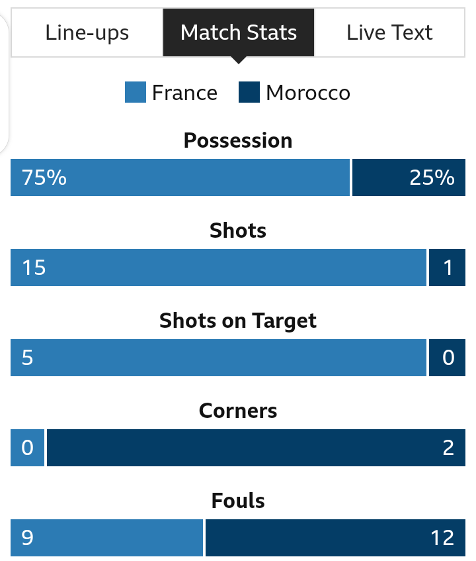Click France's 75% possession bar
The image size is (476, 561).
[180, 178]
